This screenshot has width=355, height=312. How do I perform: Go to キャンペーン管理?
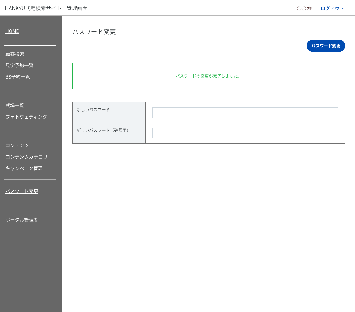point(24,168)
